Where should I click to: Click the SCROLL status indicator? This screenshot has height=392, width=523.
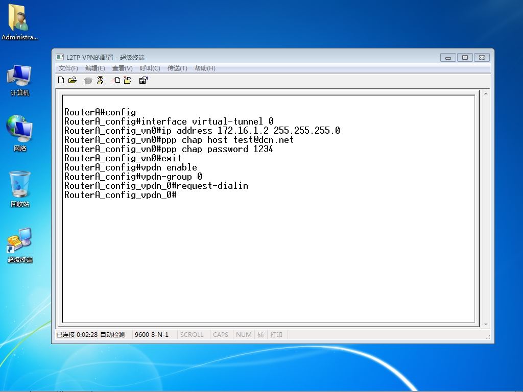tap(192, 335)
